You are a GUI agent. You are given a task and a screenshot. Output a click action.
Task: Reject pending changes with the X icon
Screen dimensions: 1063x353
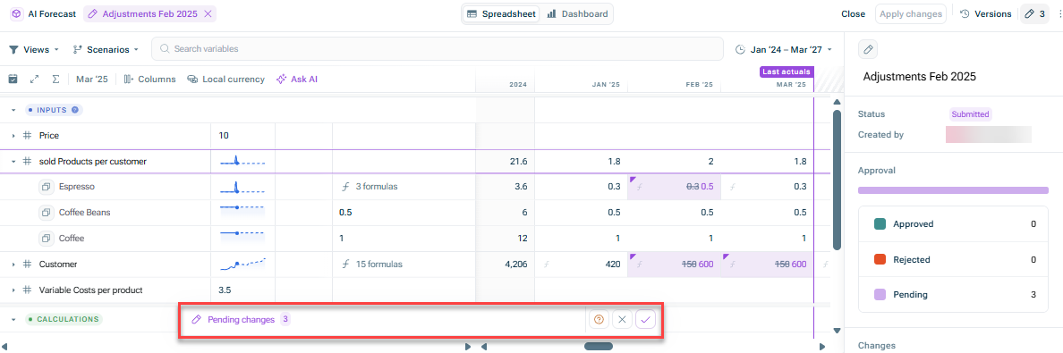point(623,319)
